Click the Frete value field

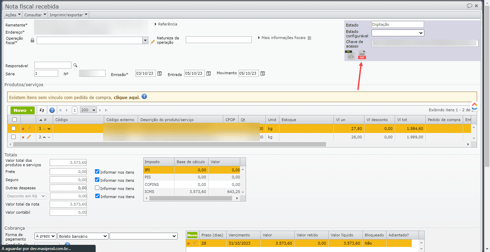pyautogui.click(x=68, y=172)
